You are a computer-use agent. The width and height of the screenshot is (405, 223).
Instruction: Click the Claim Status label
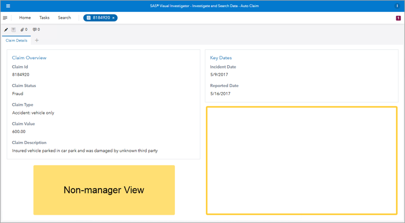(x=24, y=86)
